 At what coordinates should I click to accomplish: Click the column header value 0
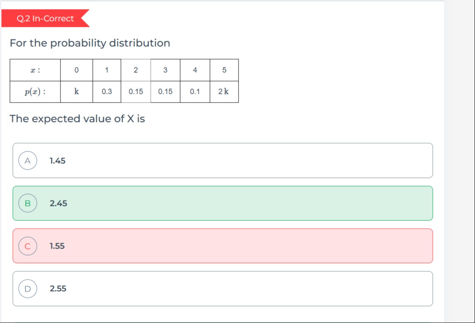pos(76,70)
